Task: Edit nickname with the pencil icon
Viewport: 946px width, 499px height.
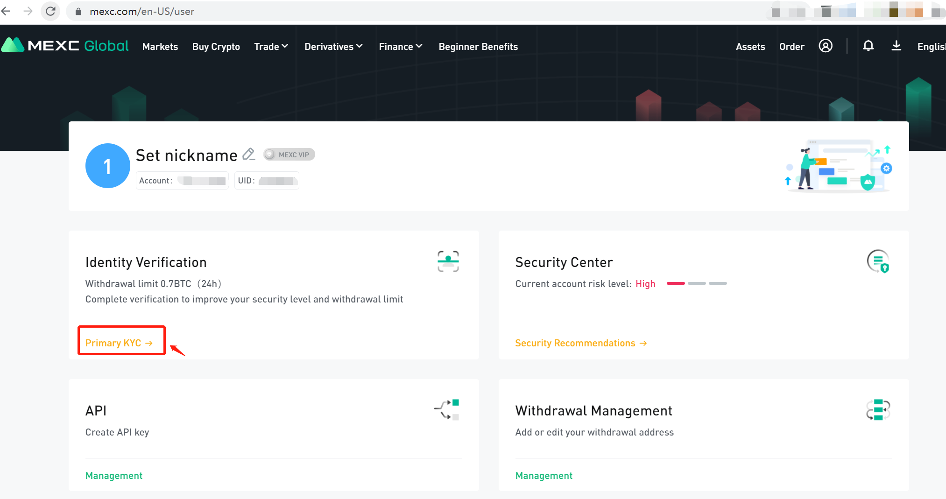Action: pos(248,154)
